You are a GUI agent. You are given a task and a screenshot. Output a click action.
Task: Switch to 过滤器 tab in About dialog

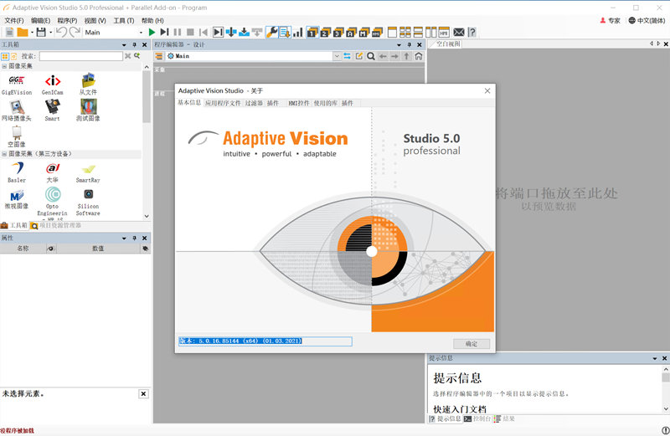point(254,103)
